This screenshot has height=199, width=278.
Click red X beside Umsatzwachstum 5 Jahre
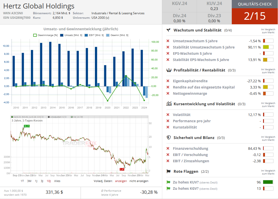[168, 41]
